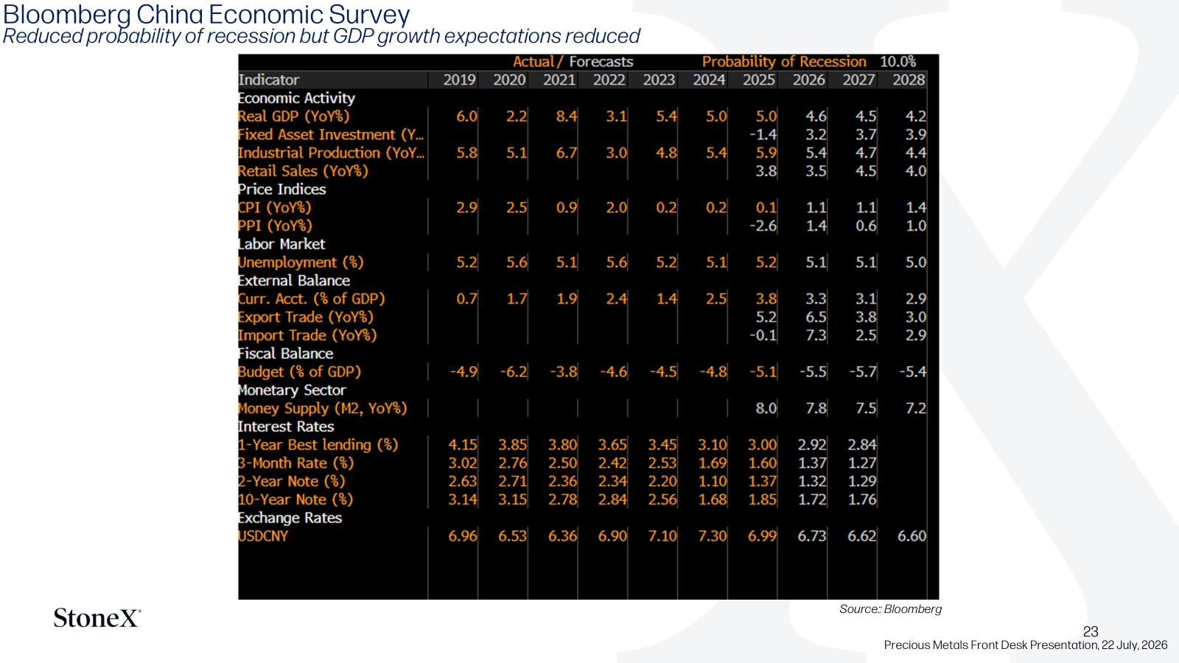Click the slide title Bloomberg China Economic Survey
The height and width of the screenshot is (663, 1179).
pyautogui.click(x=206, y=14)
